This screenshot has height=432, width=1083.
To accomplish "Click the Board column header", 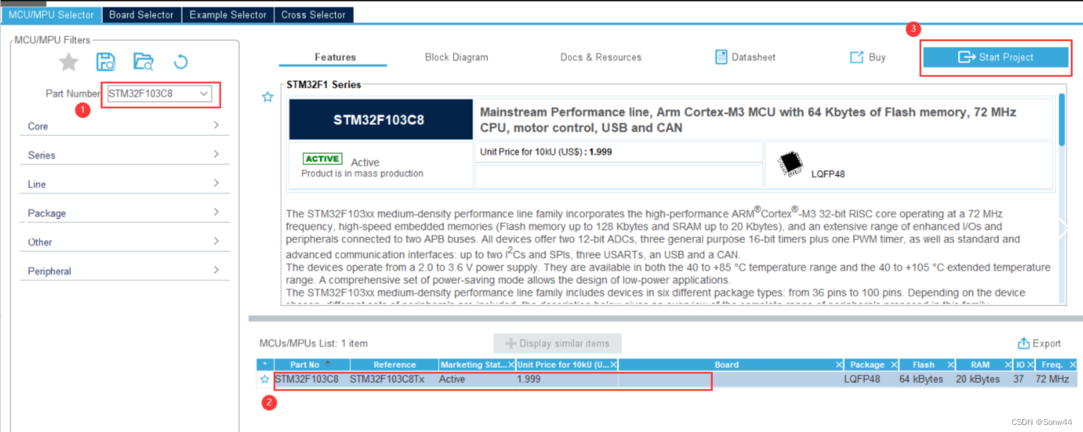I will (727, 364).
